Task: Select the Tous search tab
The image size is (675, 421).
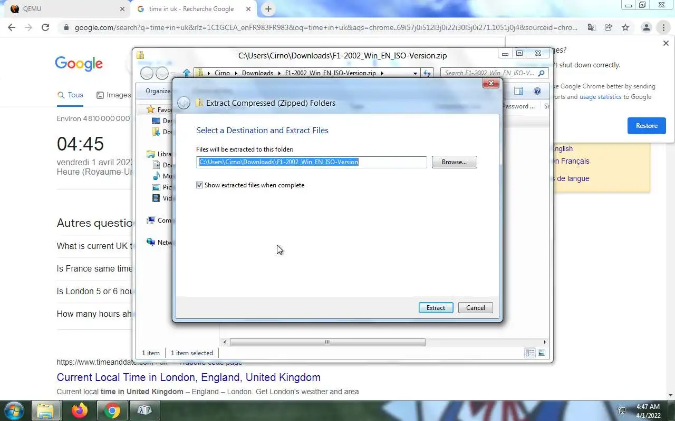Action: [x=70, y=95]
